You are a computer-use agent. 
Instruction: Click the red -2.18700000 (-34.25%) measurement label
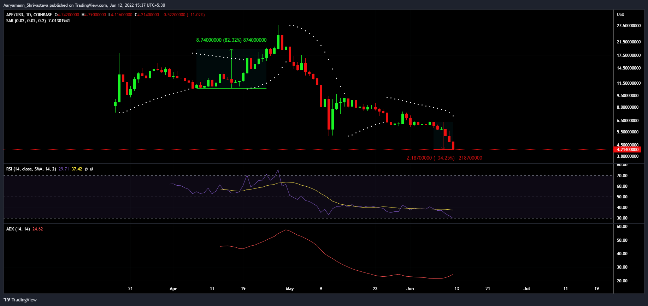[x=443, y=158]
